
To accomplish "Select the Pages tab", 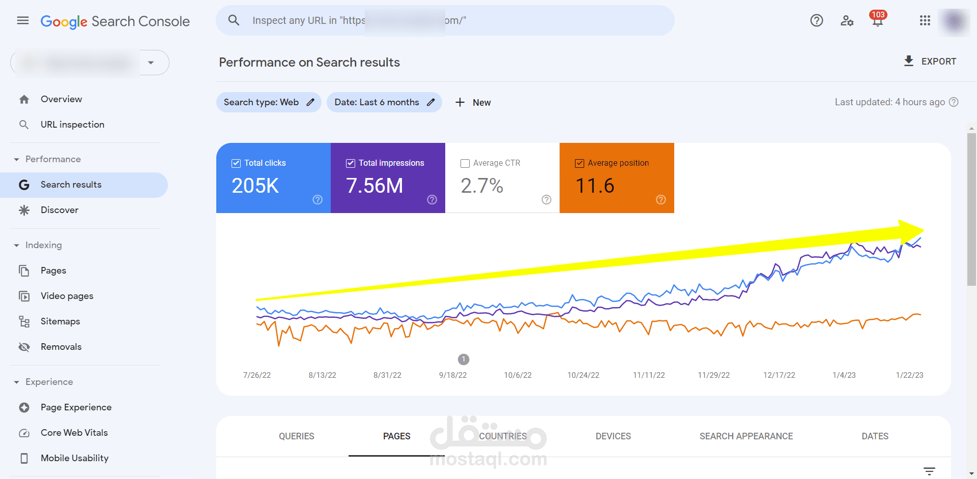I will click(397, 436).
